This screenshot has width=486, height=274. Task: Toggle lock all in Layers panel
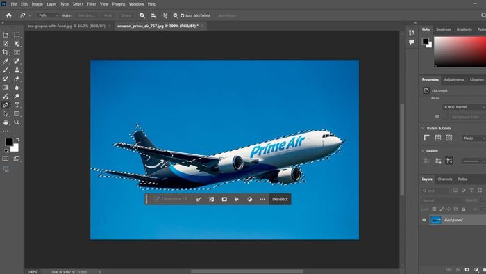464,209
